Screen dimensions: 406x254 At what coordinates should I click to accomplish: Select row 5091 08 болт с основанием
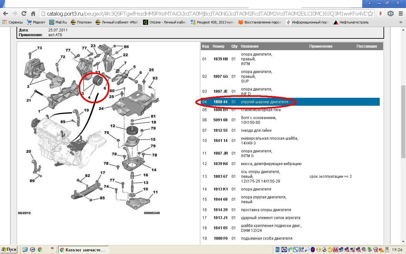(290, 120)
